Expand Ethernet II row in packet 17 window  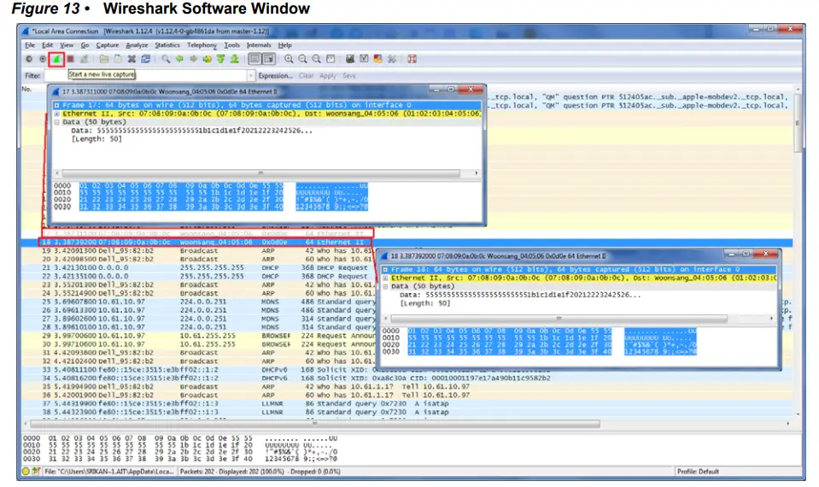[x=56, y=114]
